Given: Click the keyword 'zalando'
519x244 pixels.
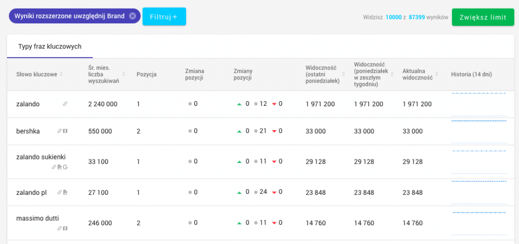Looking at the screenshot, I should 28,104.
